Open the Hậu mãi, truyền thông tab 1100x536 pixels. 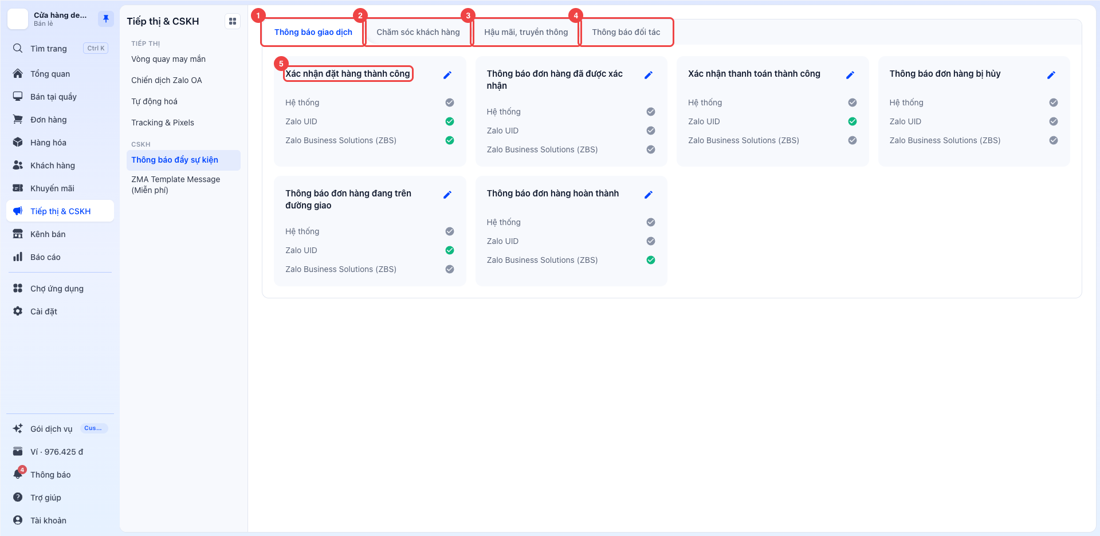point(526,32)
